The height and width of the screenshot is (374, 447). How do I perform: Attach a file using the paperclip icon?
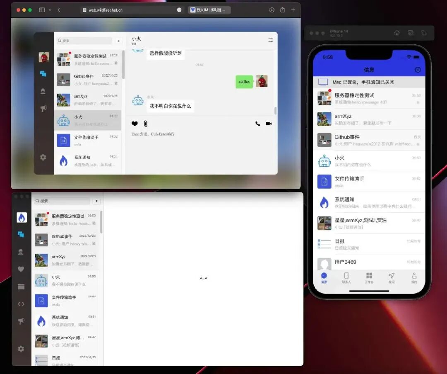[146, 124]
